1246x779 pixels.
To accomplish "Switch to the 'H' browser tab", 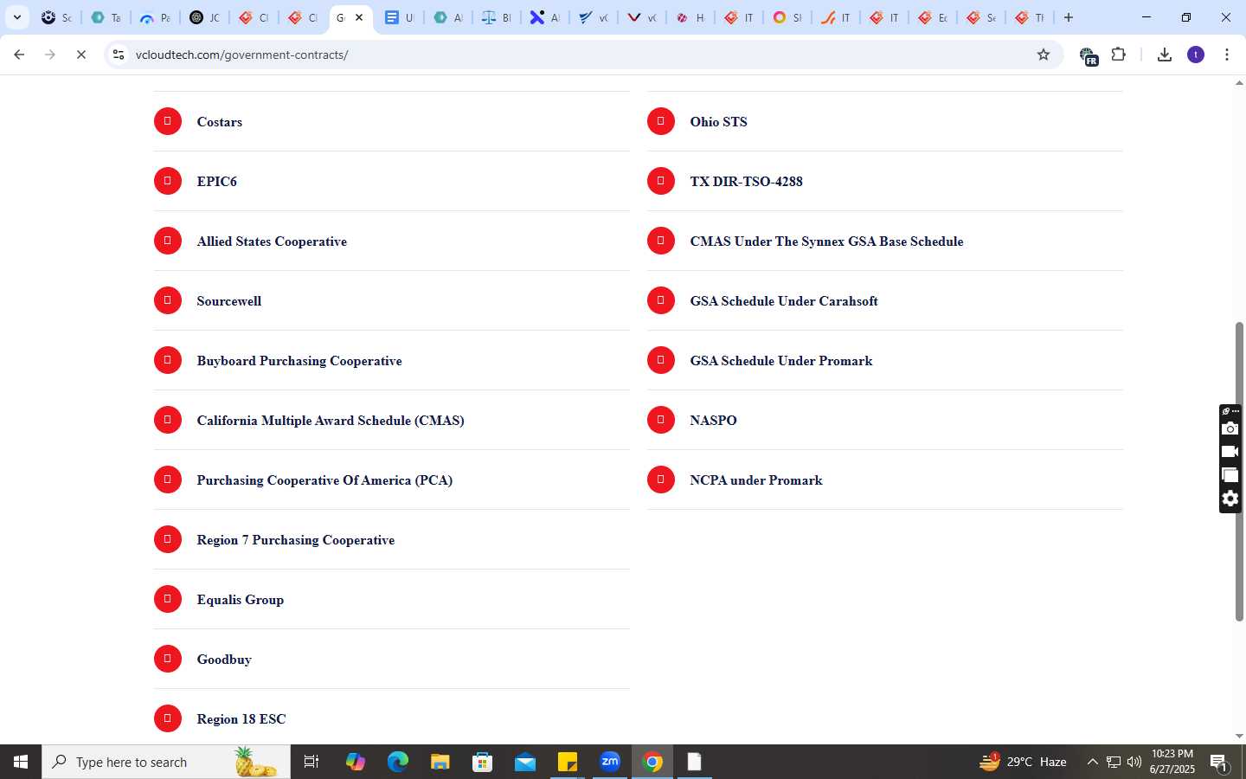I will pyautogui.click(x=690, y=17).
